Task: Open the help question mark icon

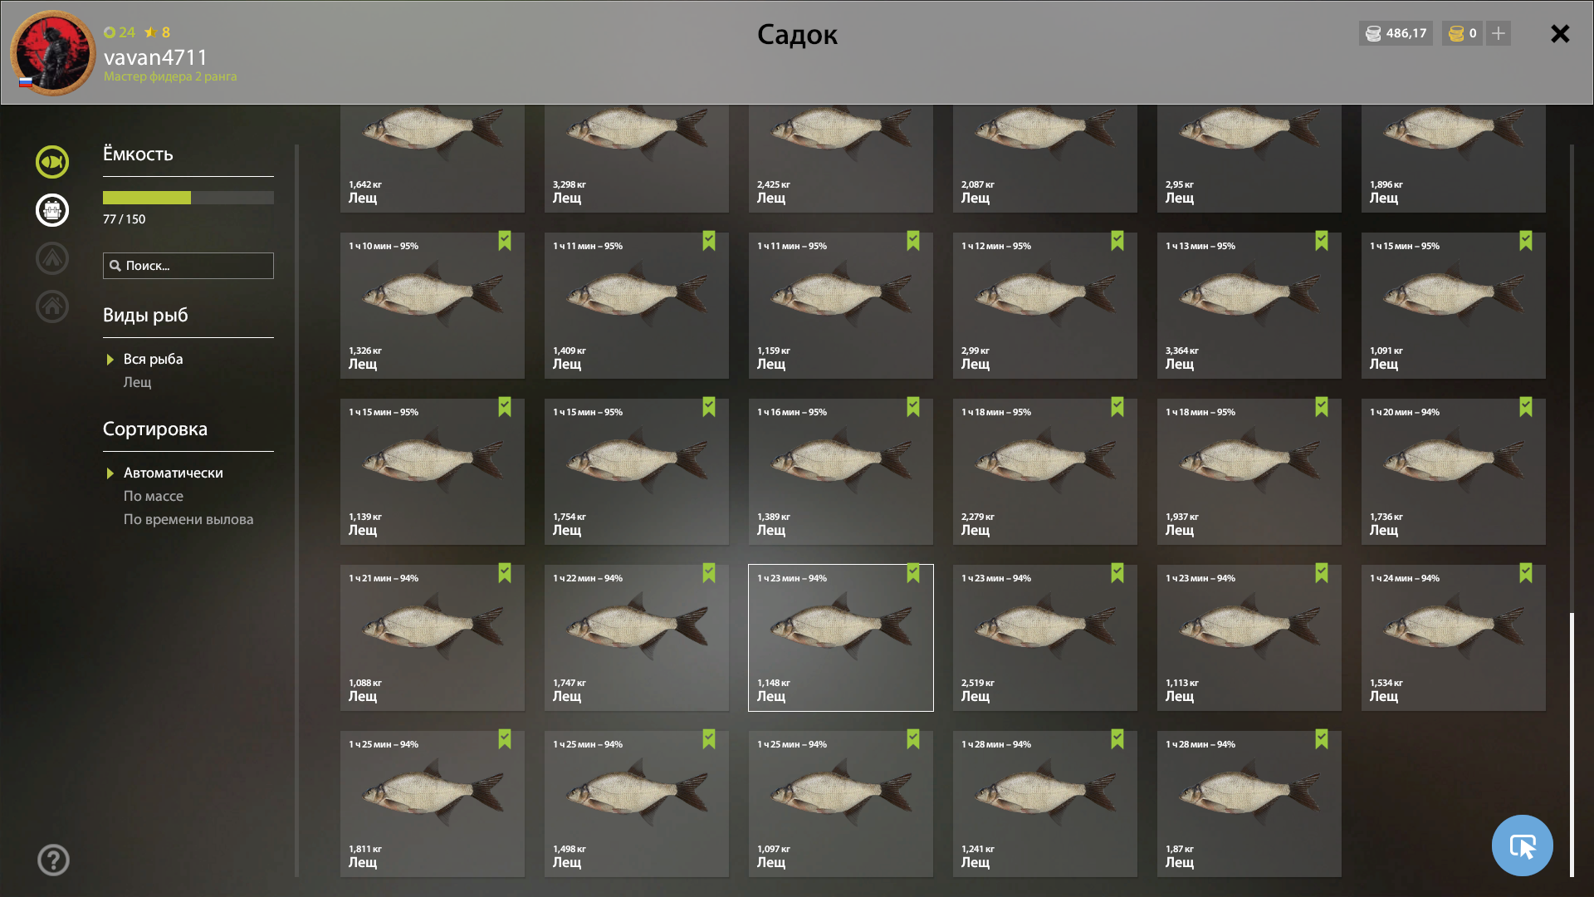Action: (53, 860)
